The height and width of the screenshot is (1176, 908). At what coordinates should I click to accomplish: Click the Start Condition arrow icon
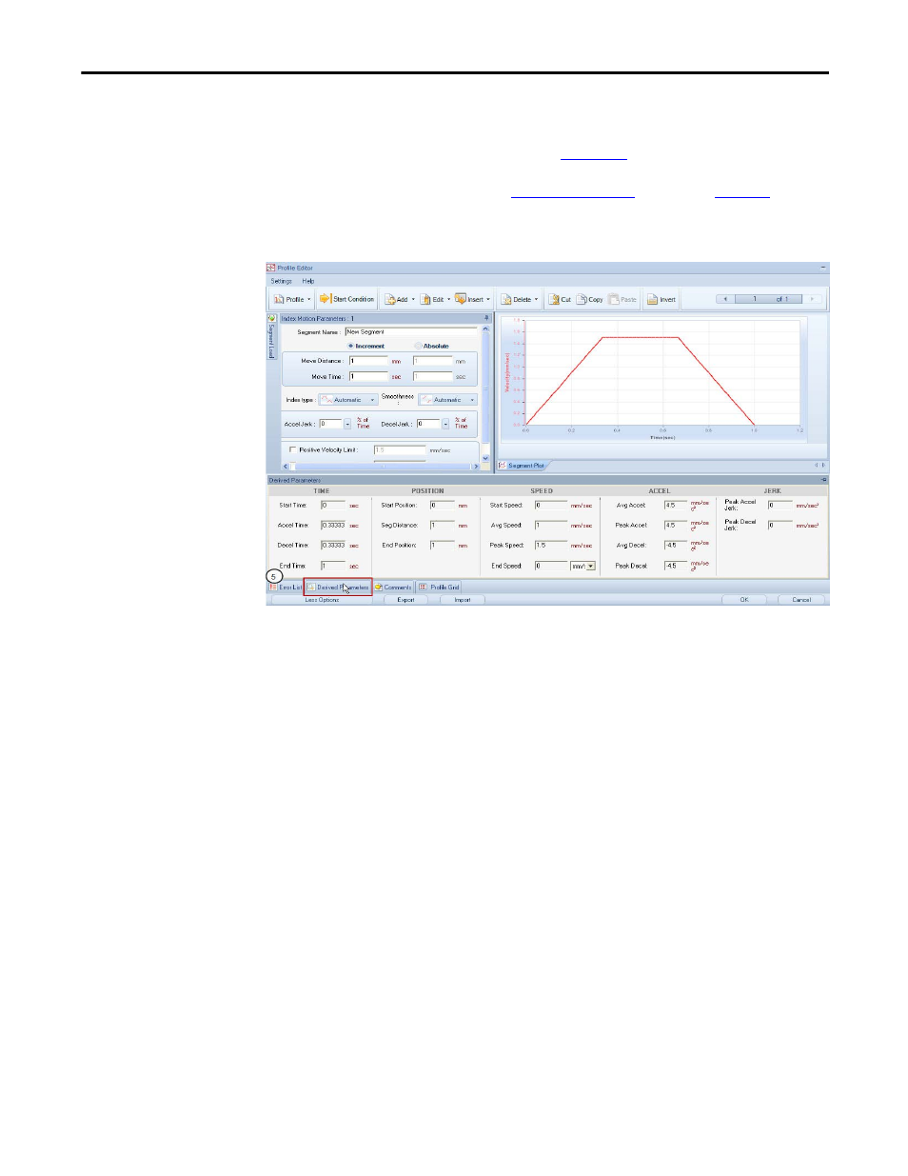coord(326,299)
